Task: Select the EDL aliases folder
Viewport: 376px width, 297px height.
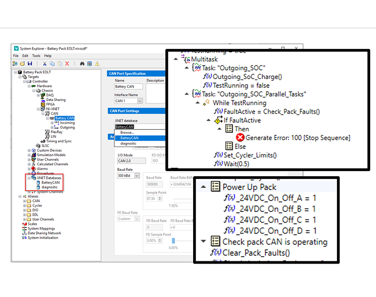Action: tap(35, 215)
